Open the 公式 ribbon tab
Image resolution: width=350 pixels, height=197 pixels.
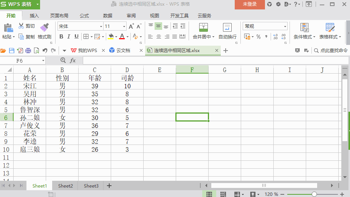[84, 15]
